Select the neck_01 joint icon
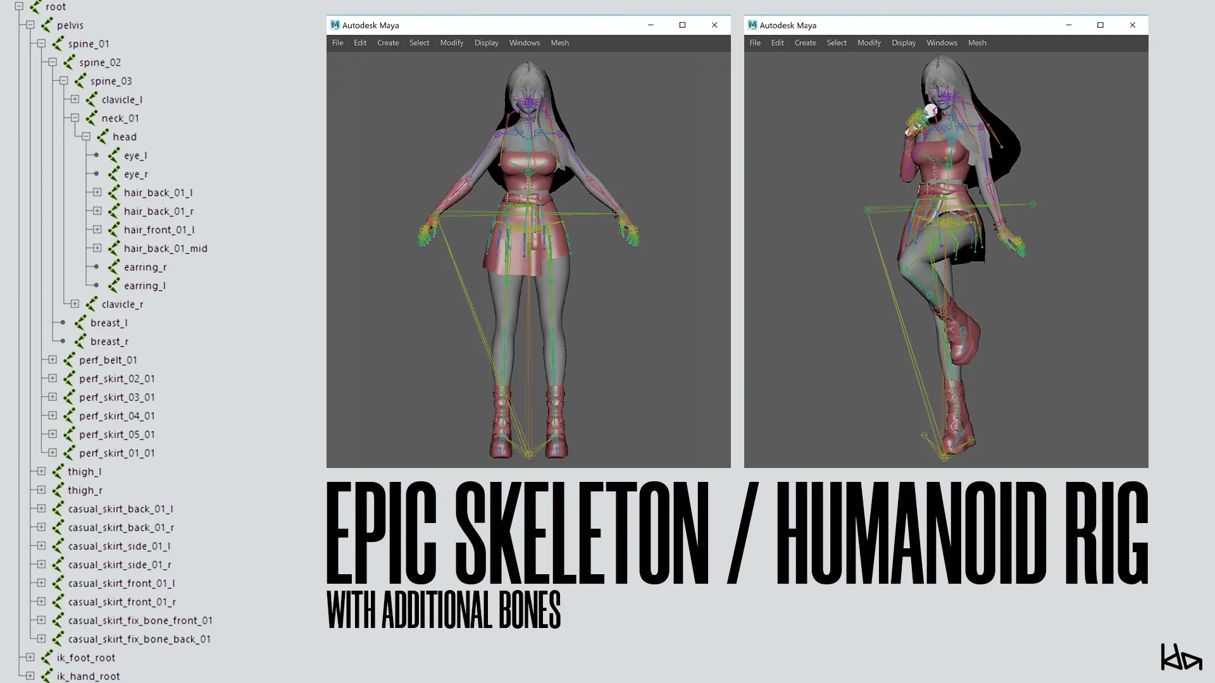Screen dimensions: 1215x683 pos(91,118)
